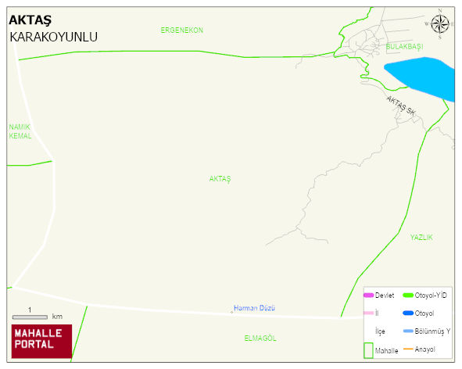Click the blue Otoyol legend swatch
462x369 pixels.
[408, 313]
